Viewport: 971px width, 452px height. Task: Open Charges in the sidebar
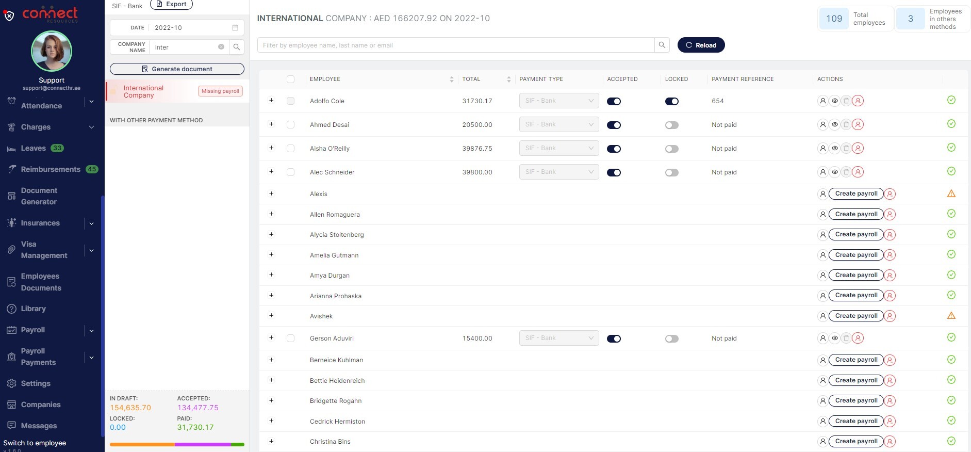(36, 127)
